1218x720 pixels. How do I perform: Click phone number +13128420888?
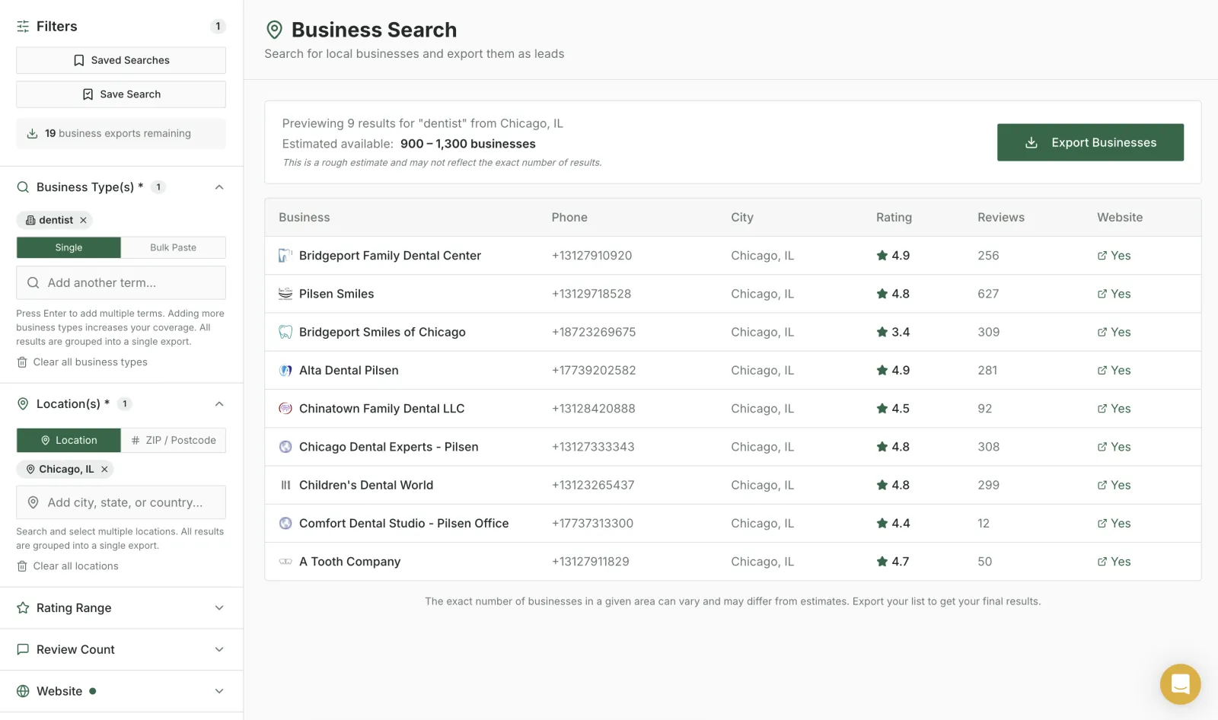click(593, 409)
